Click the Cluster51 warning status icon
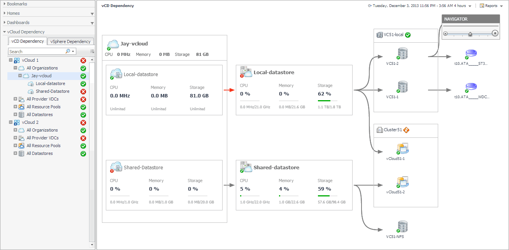Image resolution: width=509 pixels, height=250 pixels. coord(406,130)
